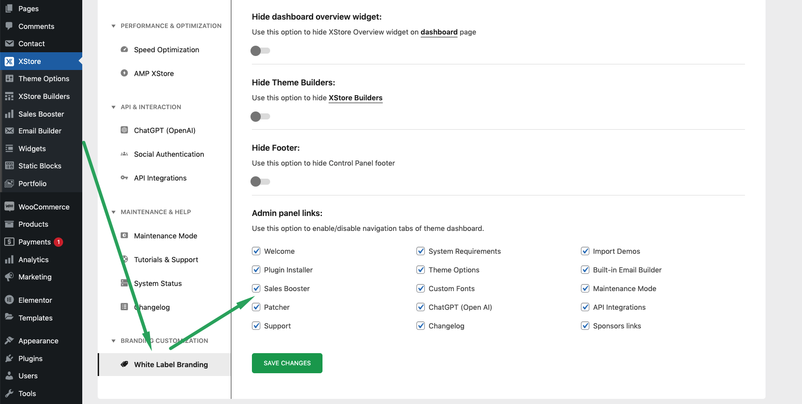Uncheck the ChatGPT (Open AI) checkbox

click(x=421, y=307)
